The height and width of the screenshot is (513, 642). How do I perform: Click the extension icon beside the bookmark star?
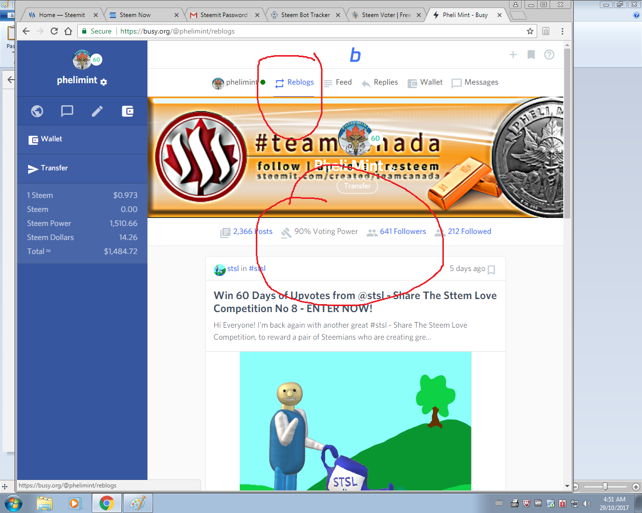point(546,31)
